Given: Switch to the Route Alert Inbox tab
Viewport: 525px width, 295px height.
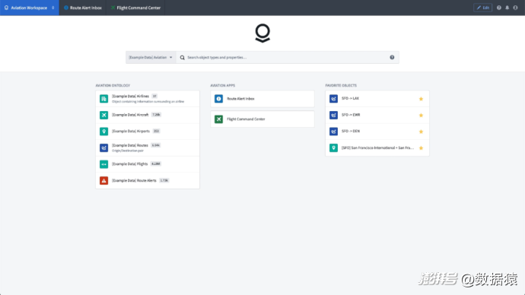Looking at the screenshot, I should pyautogui.click(x=83, y=8).
